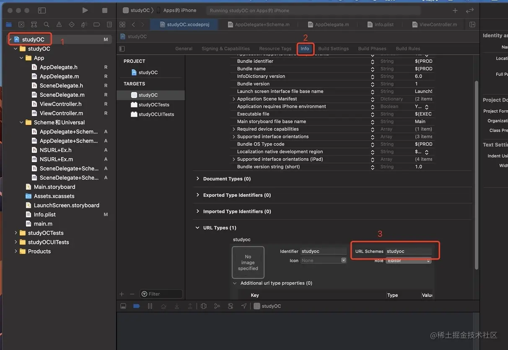Switch to AppDelegate+Scheme.m editor tab

pyautogui.click(x=258, y=25)
